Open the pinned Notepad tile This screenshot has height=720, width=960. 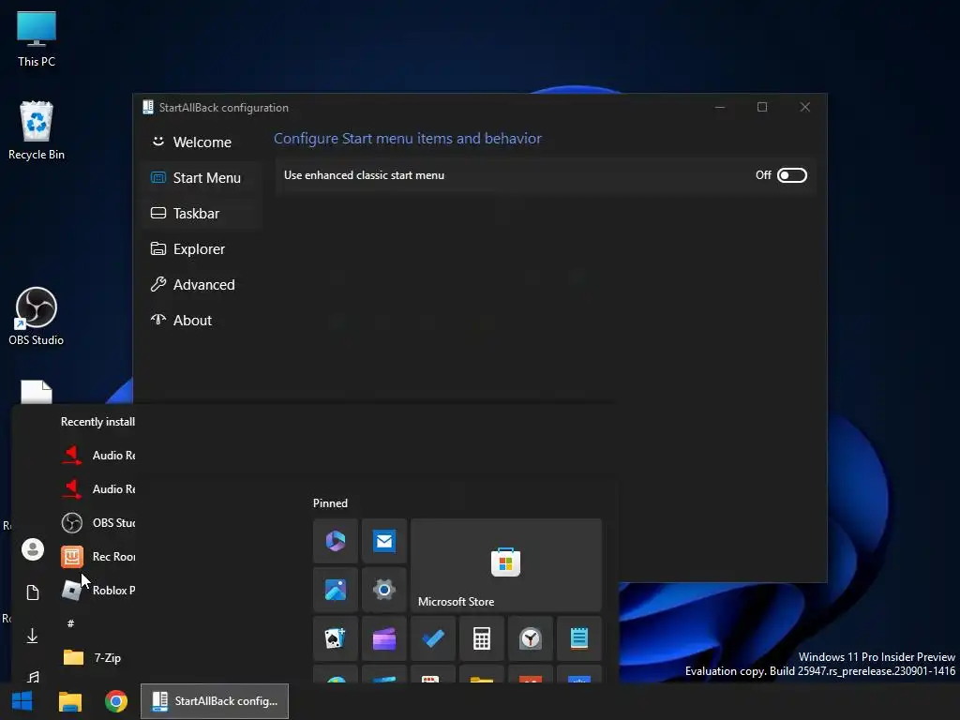click(x=579, y=638)
